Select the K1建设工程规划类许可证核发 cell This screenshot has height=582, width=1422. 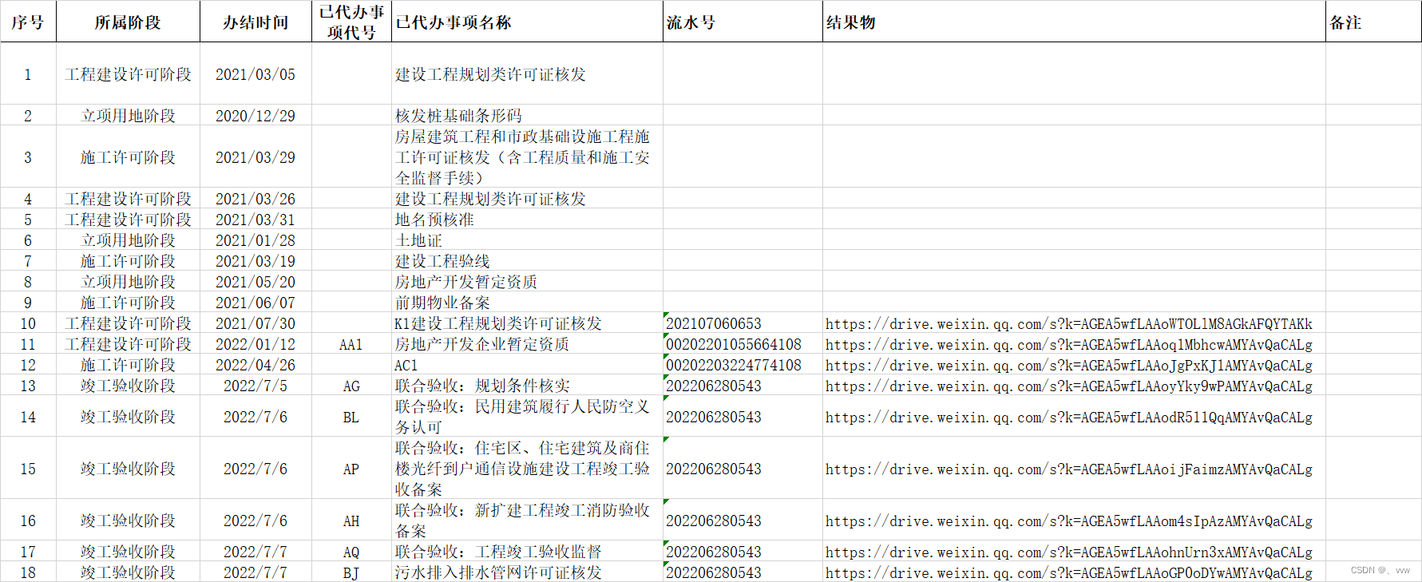[x=527, y=323]
